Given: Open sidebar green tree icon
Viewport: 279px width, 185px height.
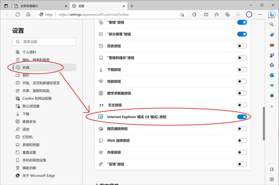Looking at the screenshot, I should point(272,96).
